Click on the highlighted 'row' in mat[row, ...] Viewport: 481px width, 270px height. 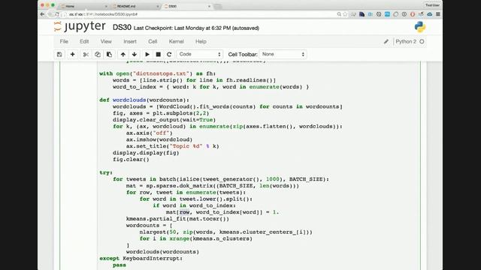184,212
